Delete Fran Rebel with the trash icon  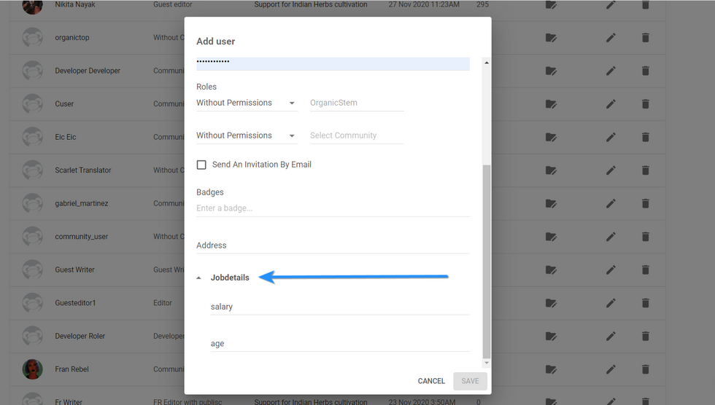[x=645, y=370]
